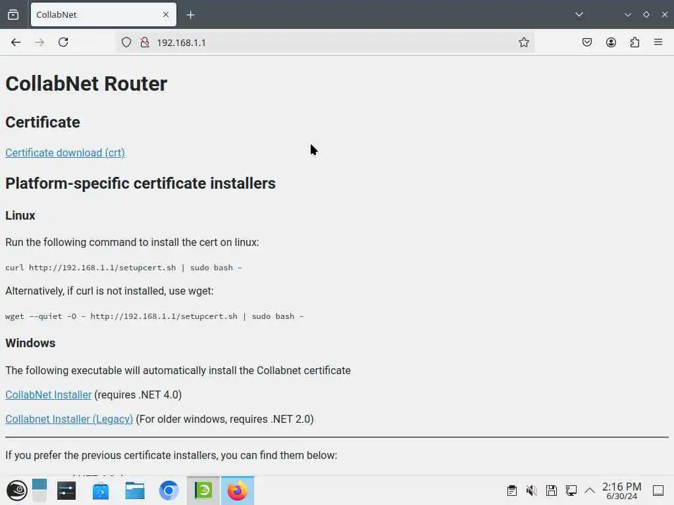
Task: Launch System Settings from taskbar
Action: [x=66, y=491]
